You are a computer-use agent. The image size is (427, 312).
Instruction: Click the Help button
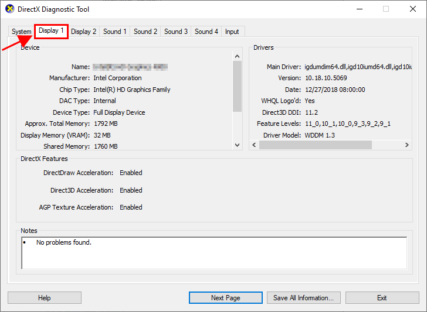45,298
